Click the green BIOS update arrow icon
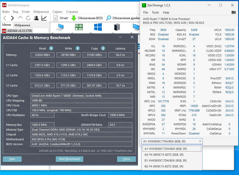 click(74, 18)
